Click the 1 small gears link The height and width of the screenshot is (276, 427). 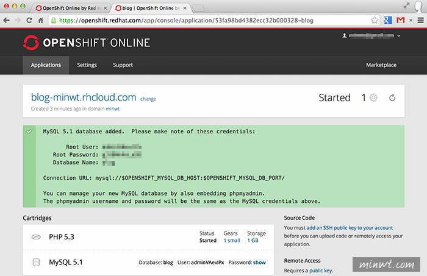(x=232, y=241)
